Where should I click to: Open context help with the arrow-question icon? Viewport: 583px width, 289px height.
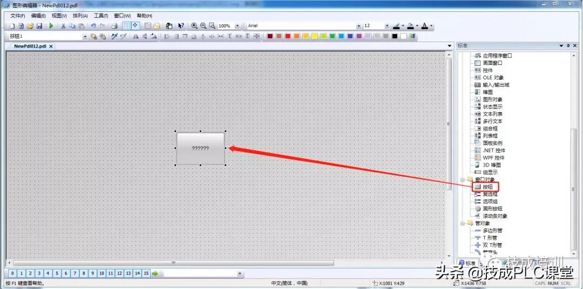coord(181,26)
